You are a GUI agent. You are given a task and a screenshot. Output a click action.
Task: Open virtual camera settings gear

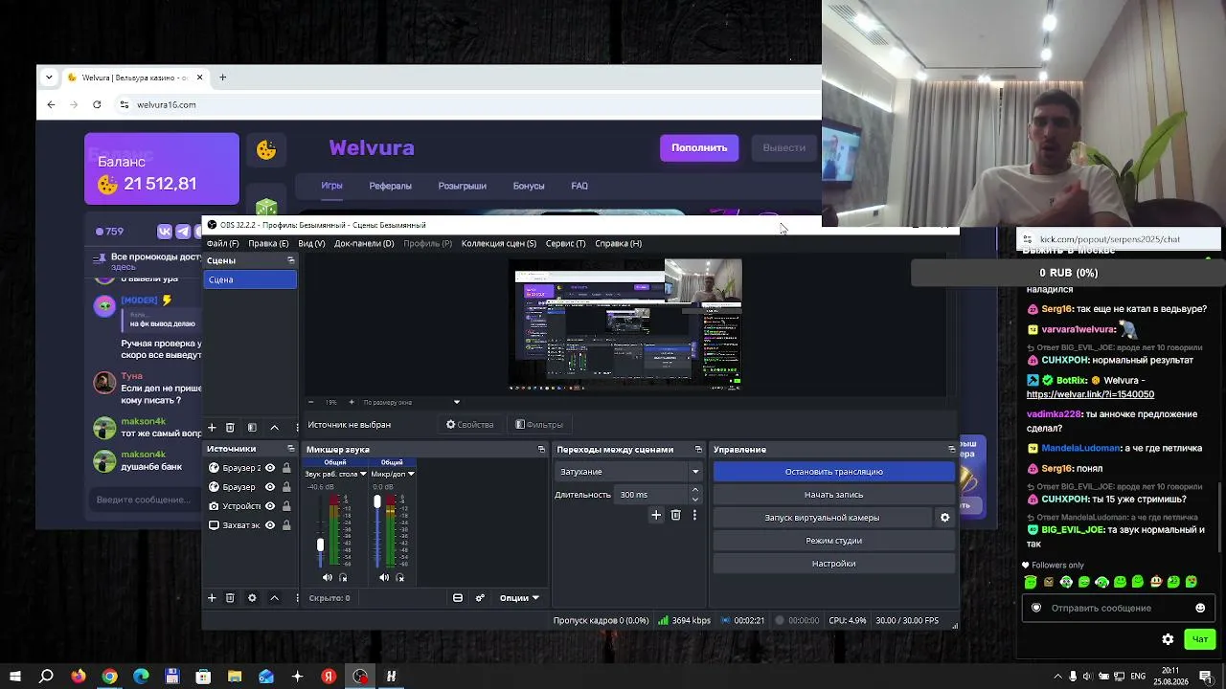tap(944, 518)
